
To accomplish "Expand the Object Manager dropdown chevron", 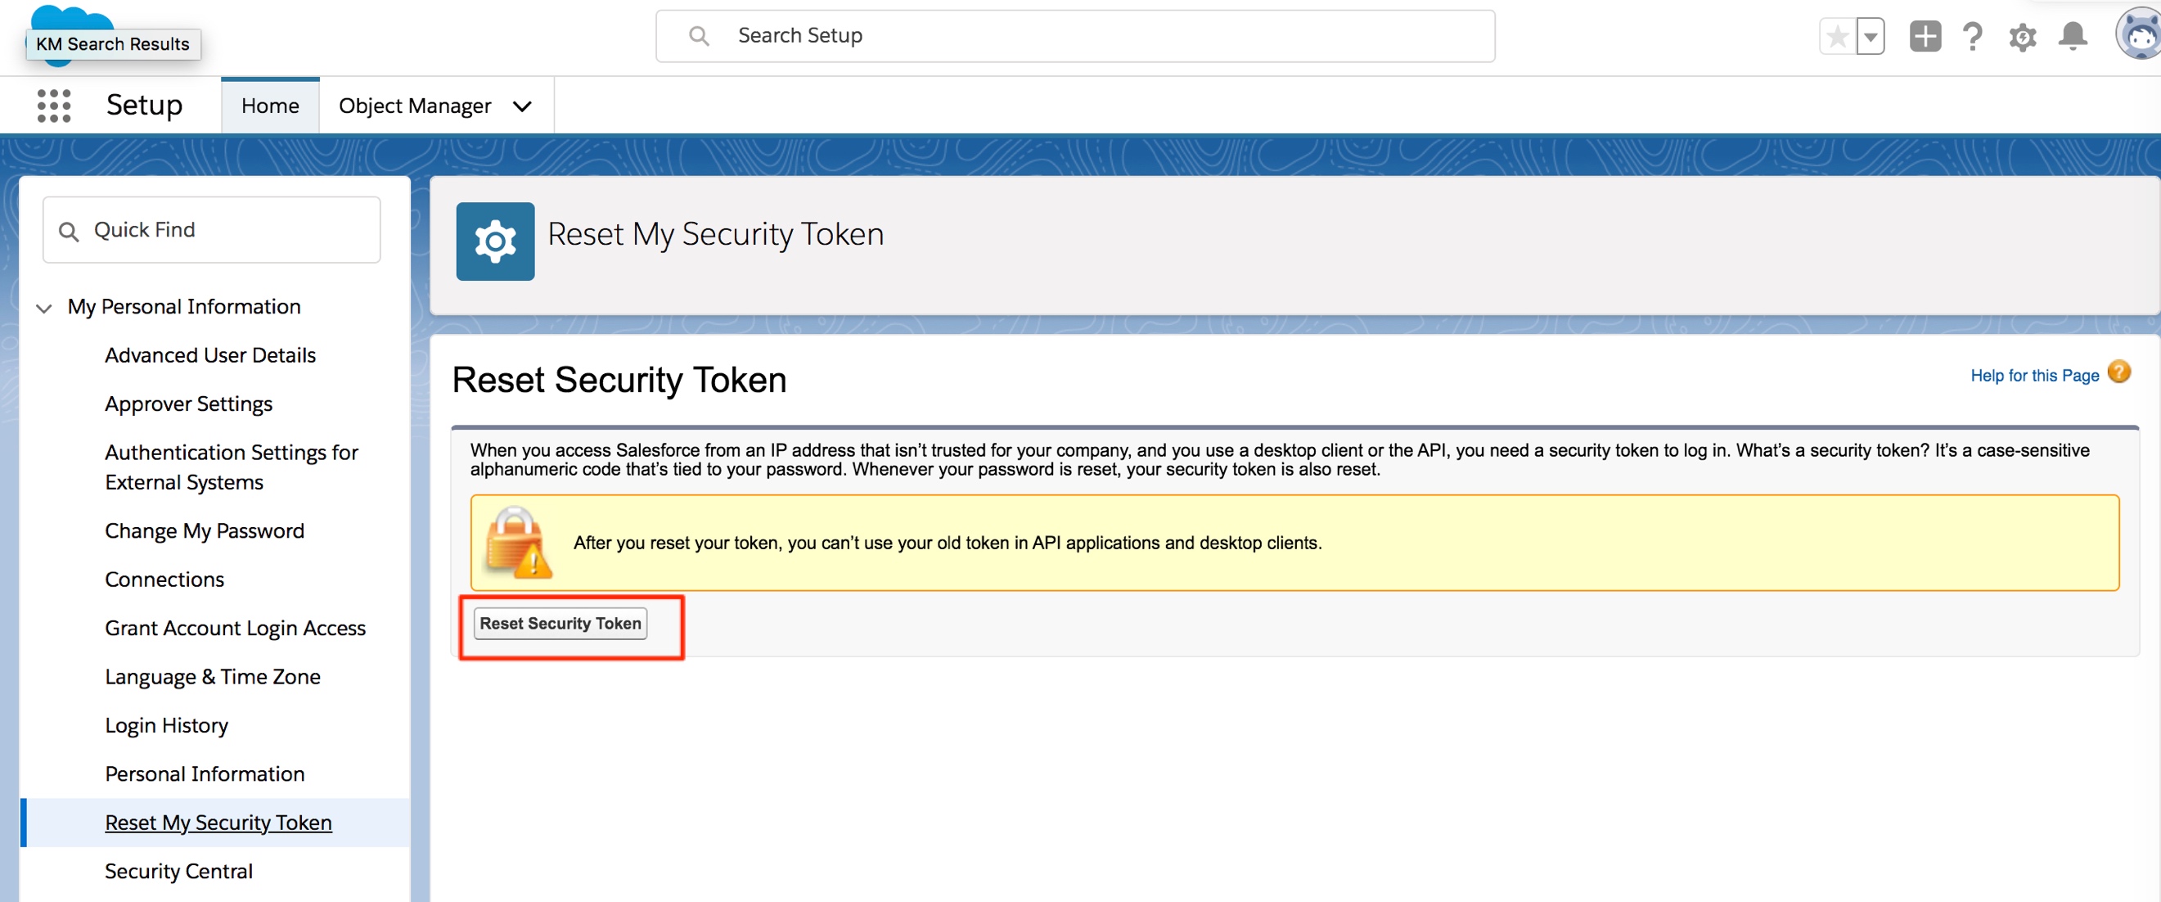I will (x=523, y=106).
